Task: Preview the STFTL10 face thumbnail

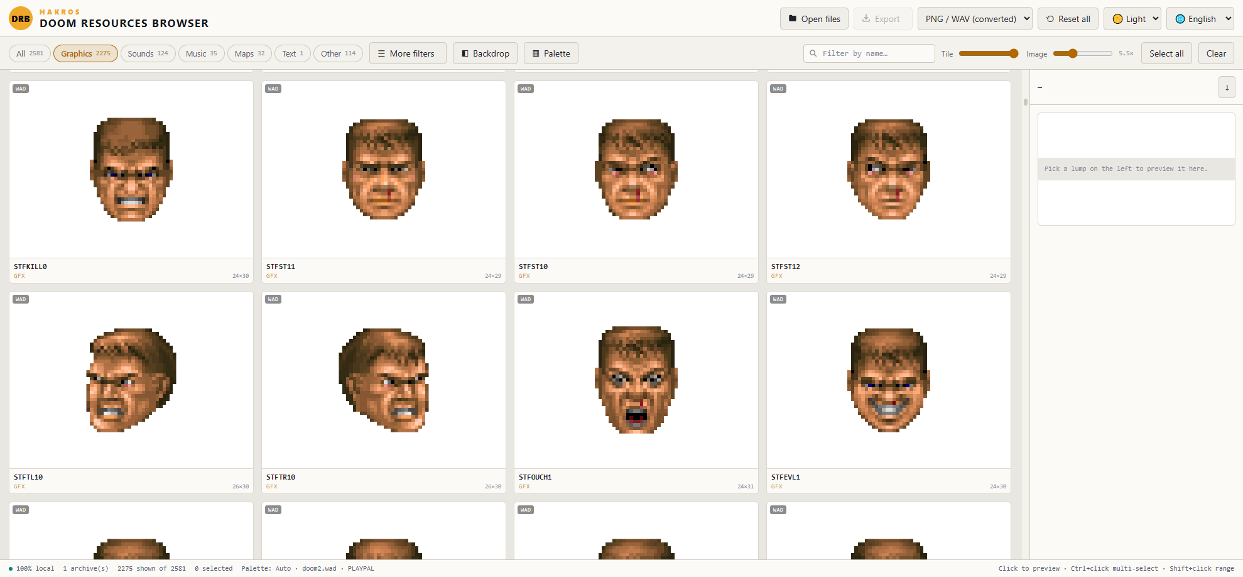Action: [131, 380]
